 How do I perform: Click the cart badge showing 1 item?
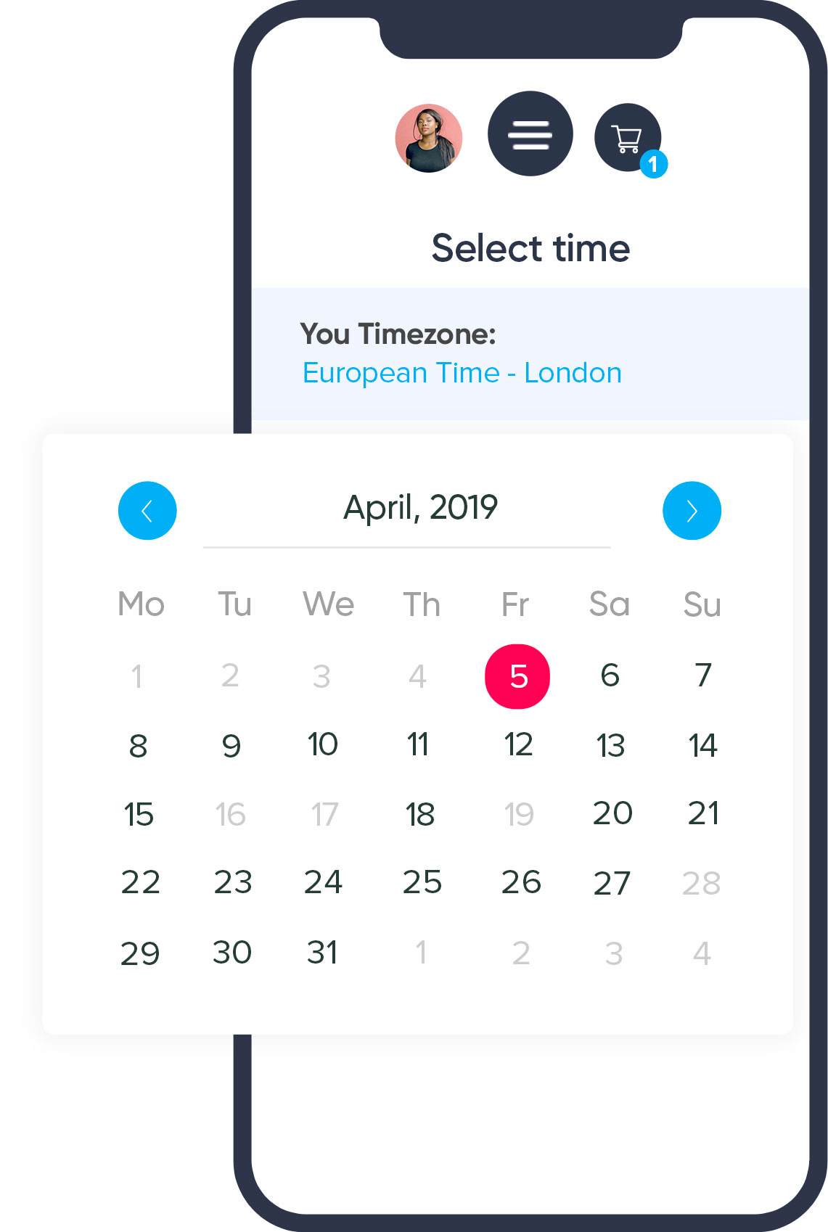(x=653, y=165)
